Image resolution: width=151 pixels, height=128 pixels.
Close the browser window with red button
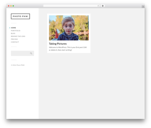(9, 6)
